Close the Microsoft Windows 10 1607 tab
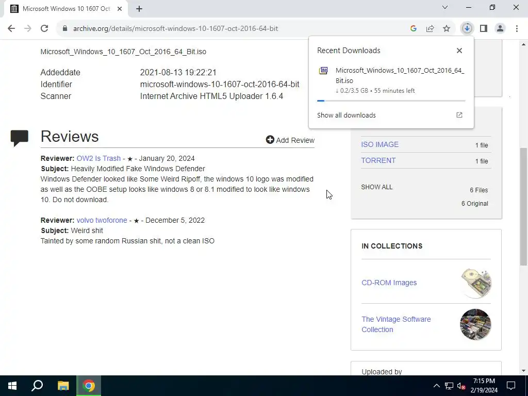 [120, 9]
